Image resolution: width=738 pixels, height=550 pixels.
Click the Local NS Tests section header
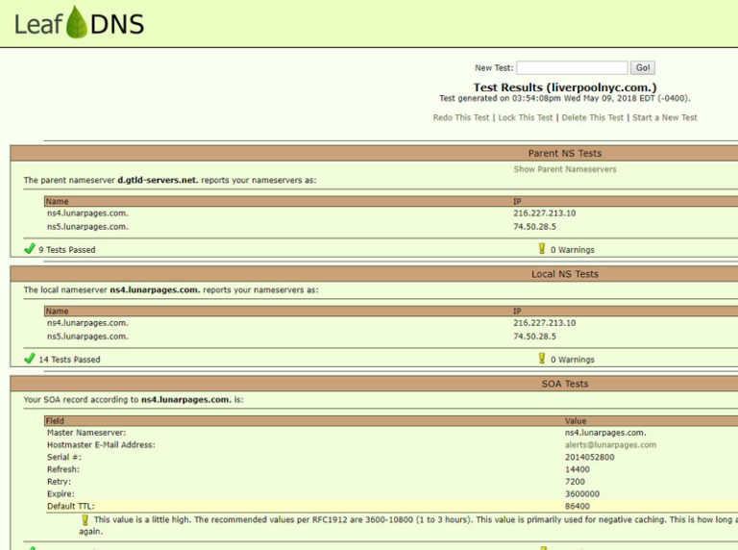point(564,274)
